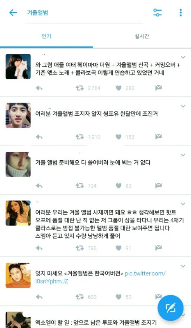
Task: Expand options chevron on first tweet
Action: coord(183,57)
